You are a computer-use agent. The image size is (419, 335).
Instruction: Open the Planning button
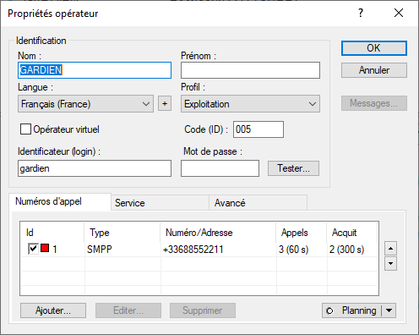tap(352, 310)
